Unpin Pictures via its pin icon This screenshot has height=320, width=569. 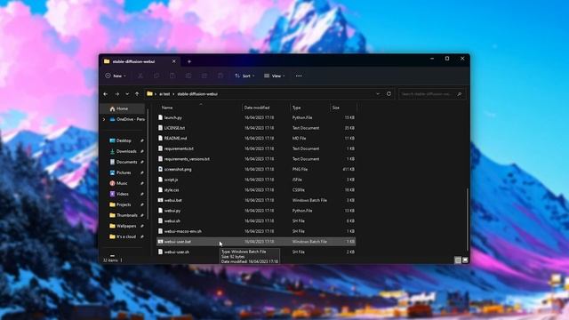click(x=142, y=172)
